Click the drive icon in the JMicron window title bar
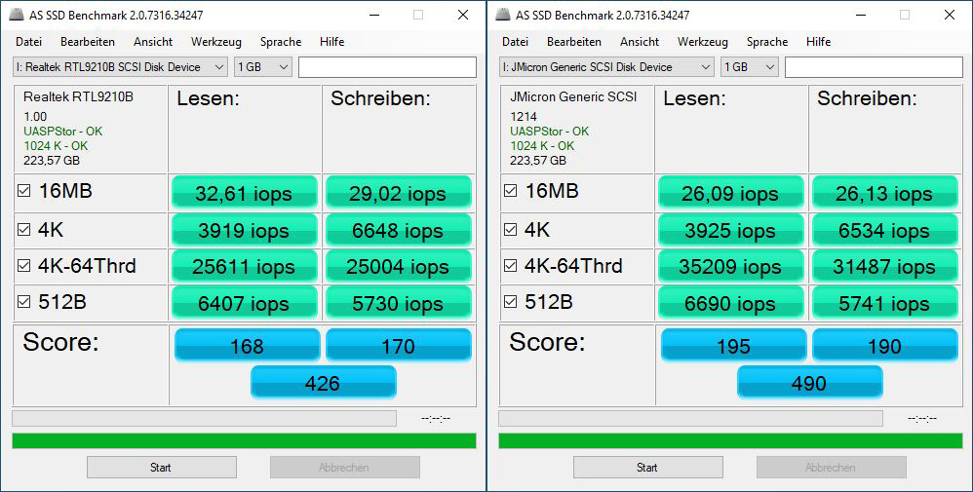 tap(503, 16)
